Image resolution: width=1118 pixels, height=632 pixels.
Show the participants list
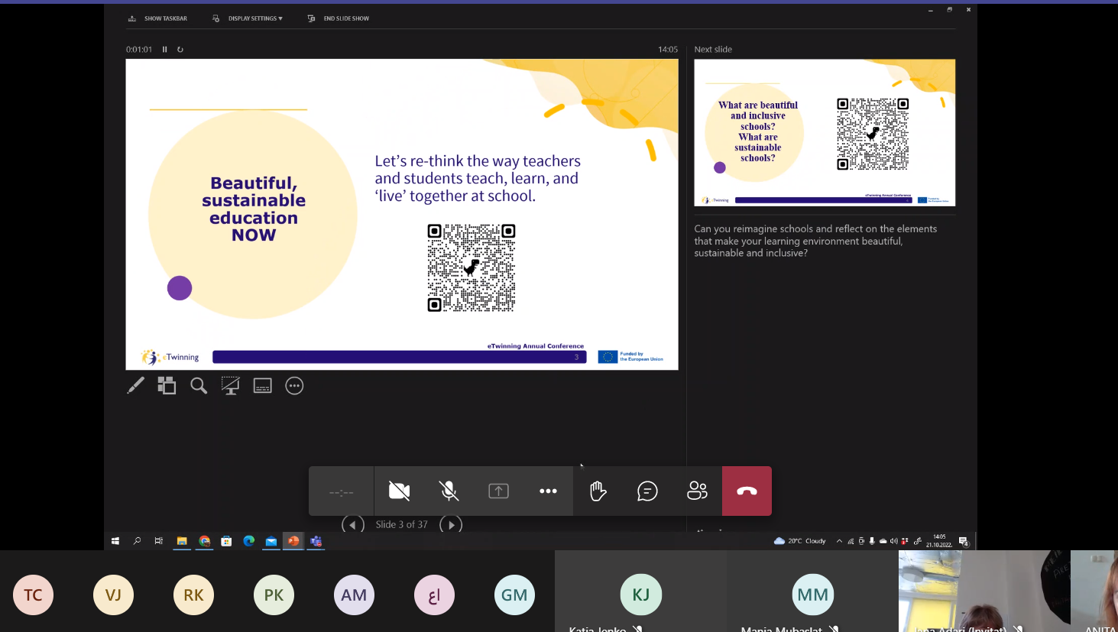[x=697, y=491]
